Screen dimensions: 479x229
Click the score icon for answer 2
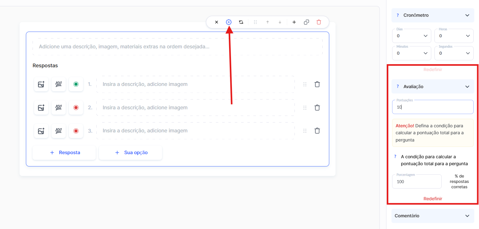click(58, 107)
